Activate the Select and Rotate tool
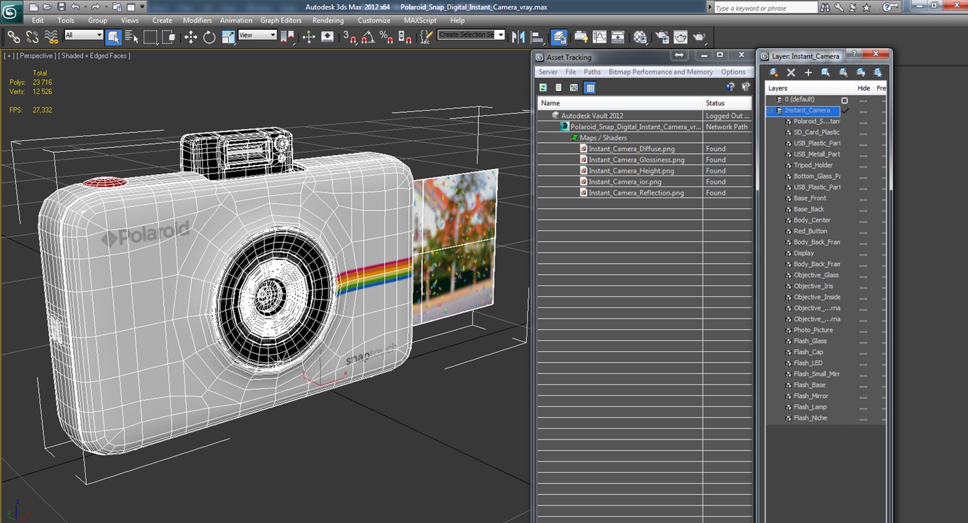Screen dimensions: 968x523 tap(209, 37)
